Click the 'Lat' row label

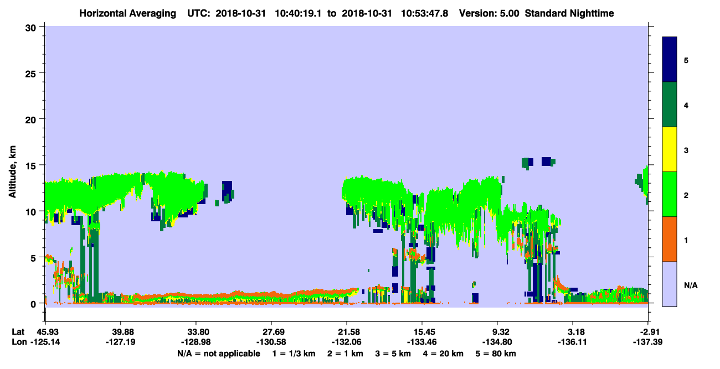tap(18, 332)
